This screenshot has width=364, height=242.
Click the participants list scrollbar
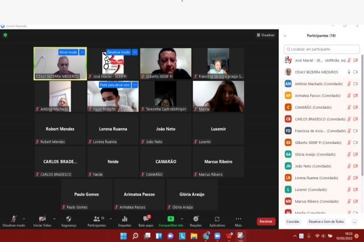tap(362, 114)
